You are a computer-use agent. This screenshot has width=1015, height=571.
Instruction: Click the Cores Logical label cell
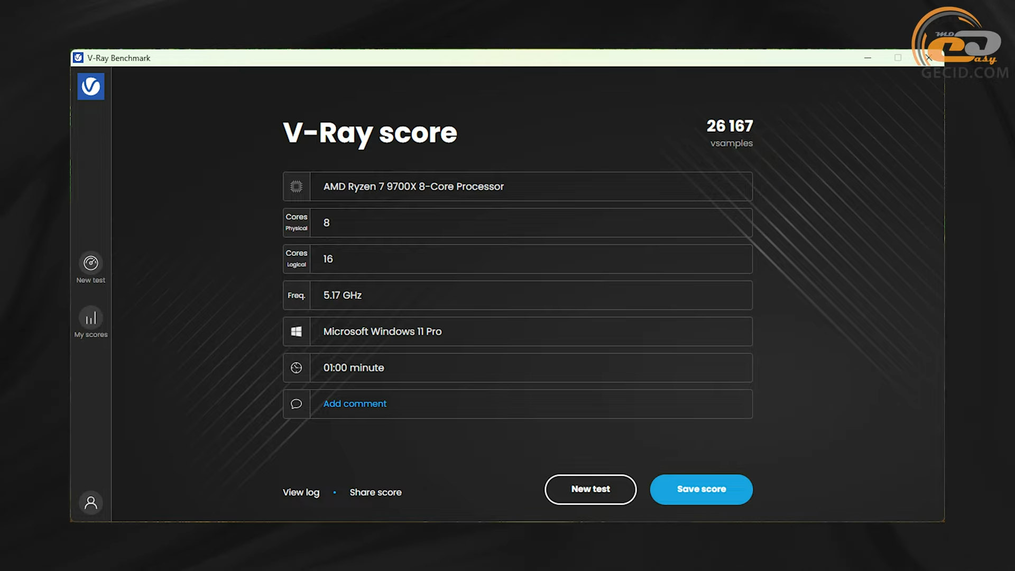(x=297, y=259)
